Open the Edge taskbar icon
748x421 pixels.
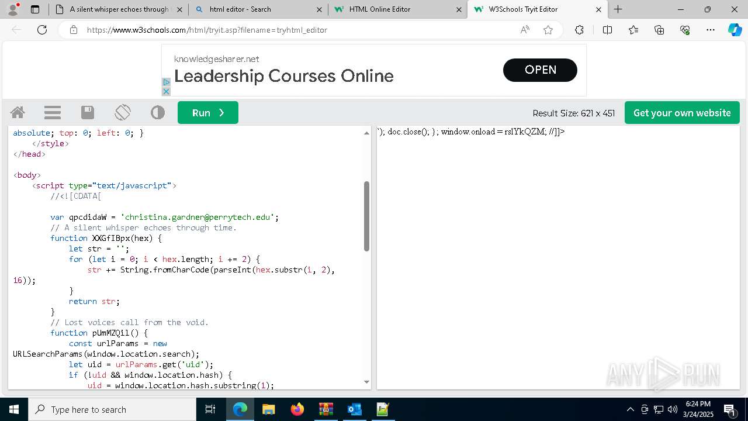(x=240, y=409)
